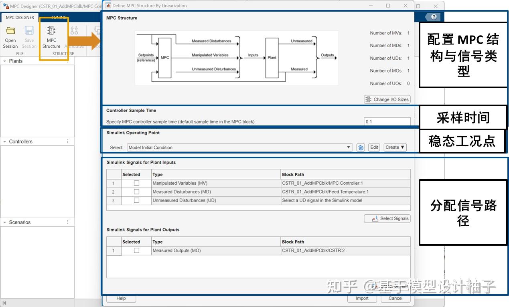Open a saved session via Open Session icon
Screen dimensions: 509x307
[x=10, y=37]
